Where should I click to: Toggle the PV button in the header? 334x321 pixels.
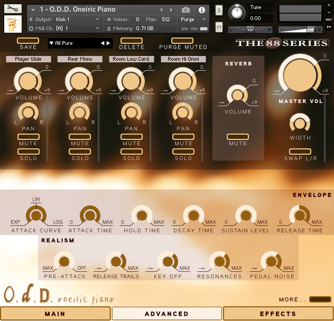coord(329,27)
